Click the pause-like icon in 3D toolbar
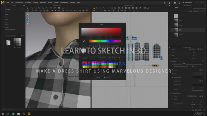The width and height of the screenshot is (207, 116). [x=63, y=8]
